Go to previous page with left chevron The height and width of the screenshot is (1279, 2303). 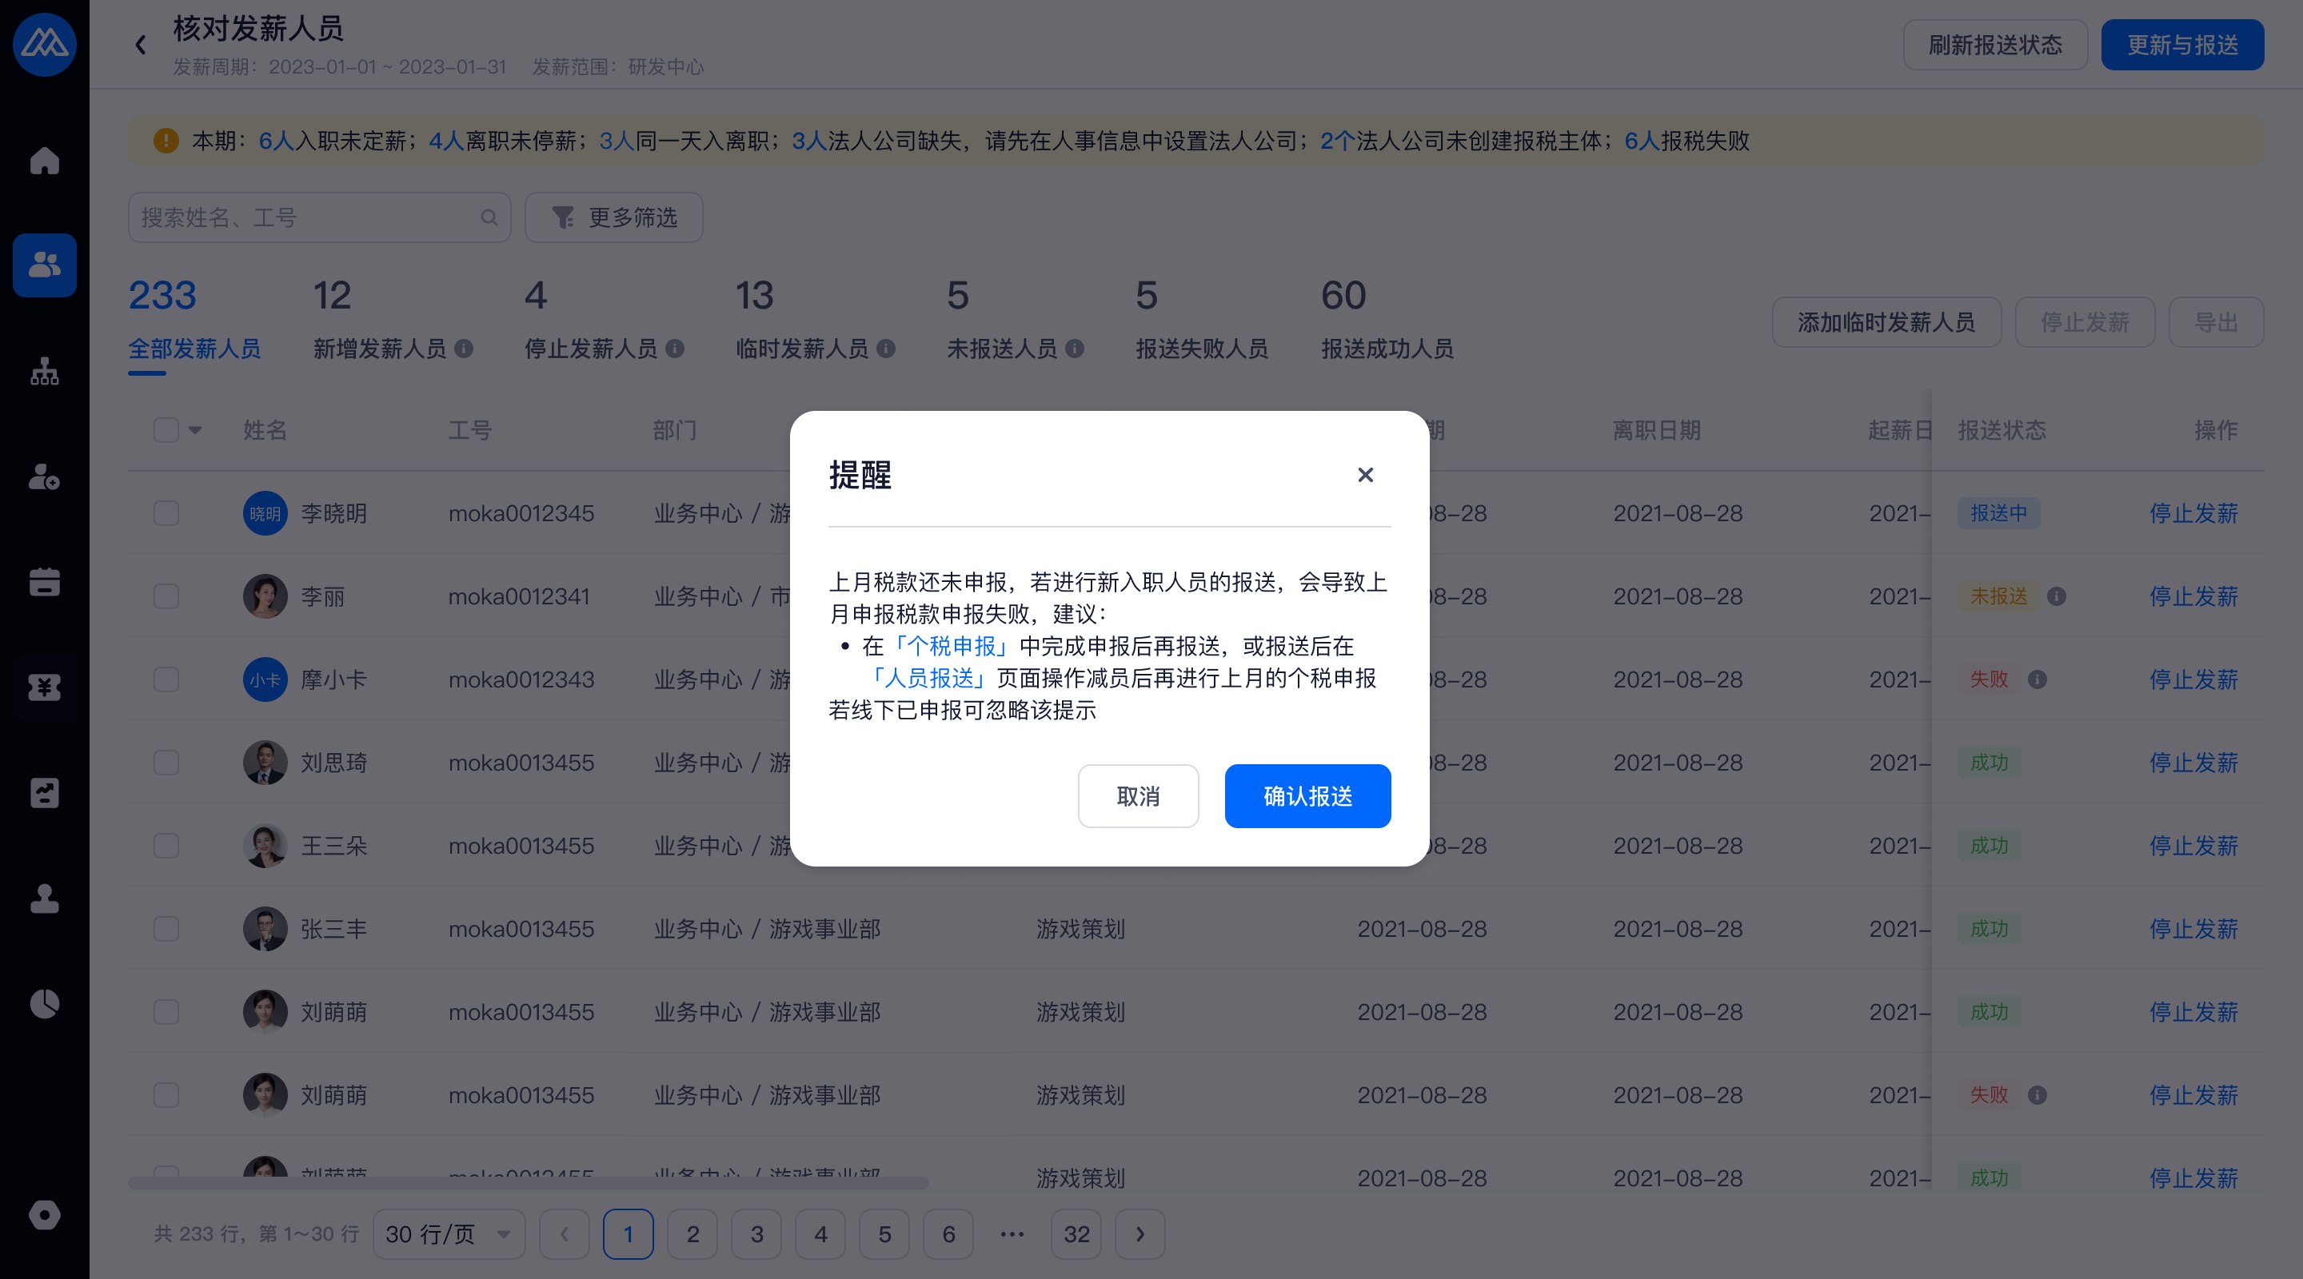pyautogui.click(x=564, y=1234)
